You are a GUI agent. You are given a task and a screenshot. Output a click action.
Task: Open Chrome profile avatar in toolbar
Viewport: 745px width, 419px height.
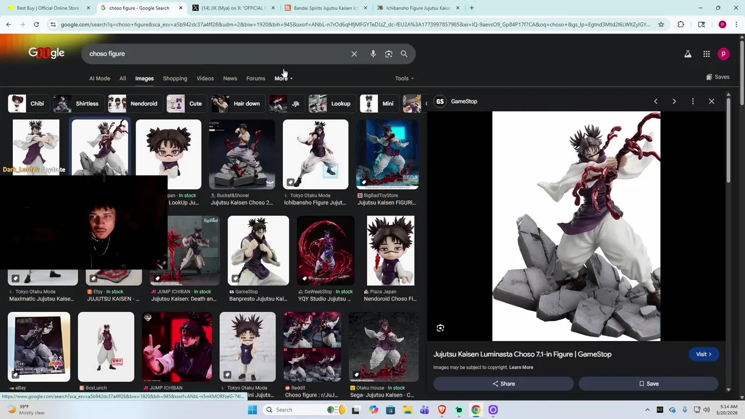click(722, 24)
